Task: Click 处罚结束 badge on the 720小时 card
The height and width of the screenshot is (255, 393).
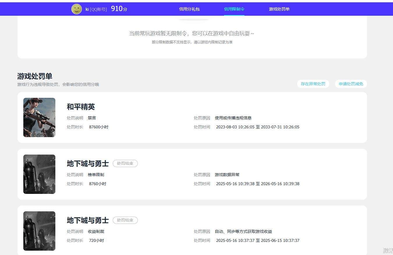Action: [125, 220]
